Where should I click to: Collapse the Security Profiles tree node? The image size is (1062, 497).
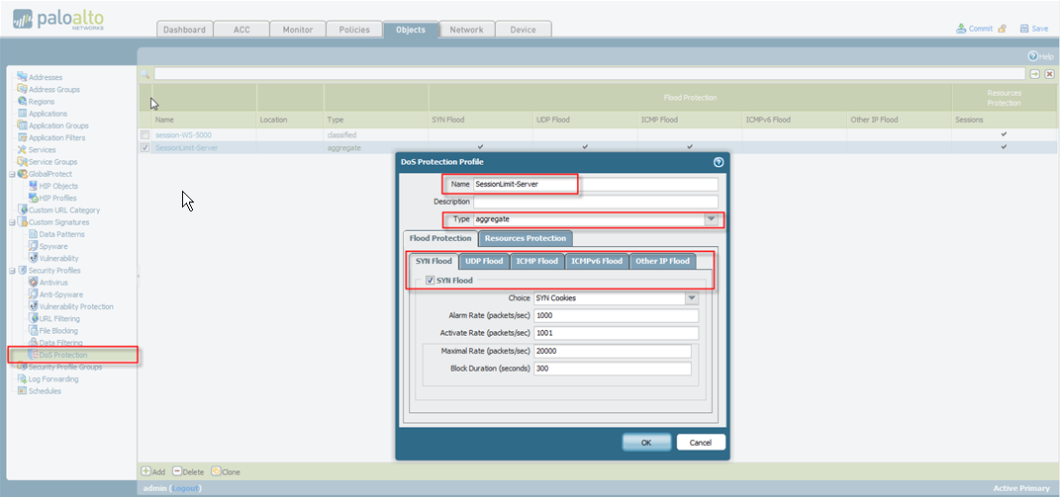(11, 271)
